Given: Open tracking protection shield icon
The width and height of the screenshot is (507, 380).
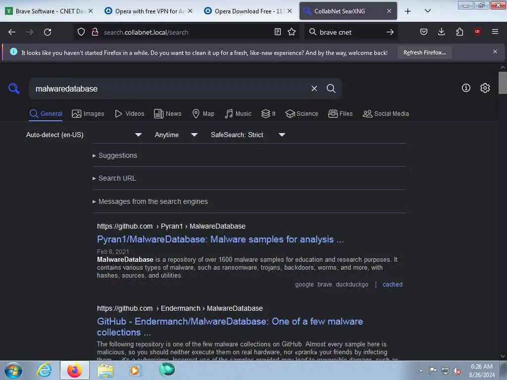Looking at the screenshot, I should pos(81,32).
